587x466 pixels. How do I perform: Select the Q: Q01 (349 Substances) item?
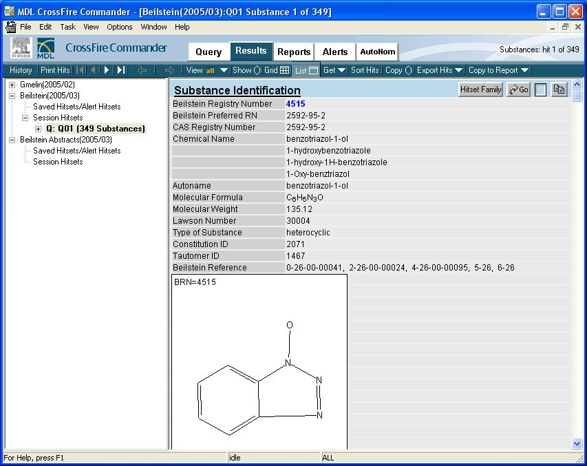pyautogui.click(x=96, y=129)
